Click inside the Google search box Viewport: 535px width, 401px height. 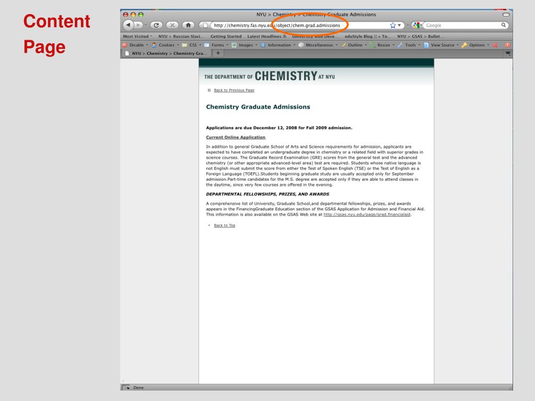(x=462, y=25)
